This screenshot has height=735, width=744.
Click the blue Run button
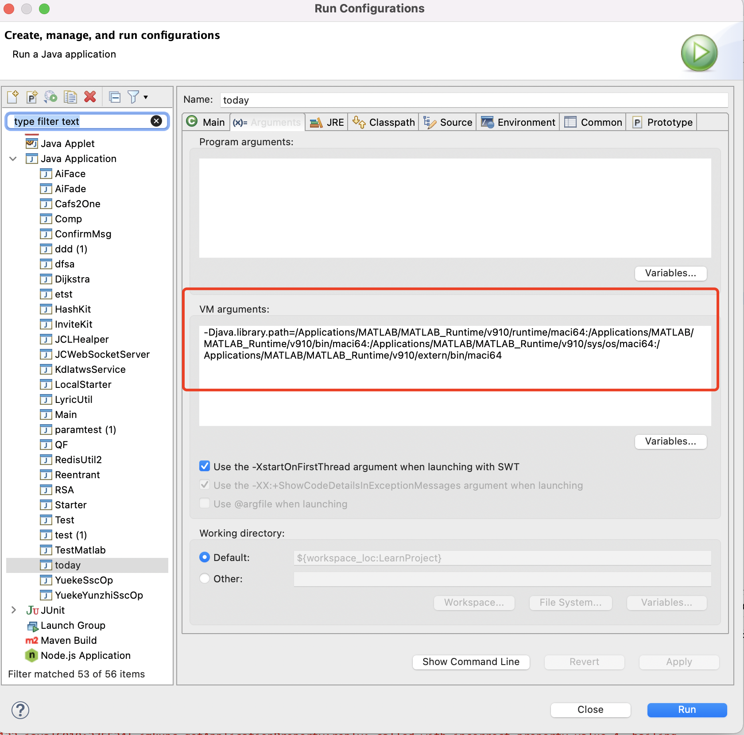[687, 710]
